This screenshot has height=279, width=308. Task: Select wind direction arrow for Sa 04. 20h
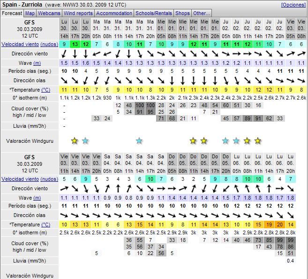(161, 188)
